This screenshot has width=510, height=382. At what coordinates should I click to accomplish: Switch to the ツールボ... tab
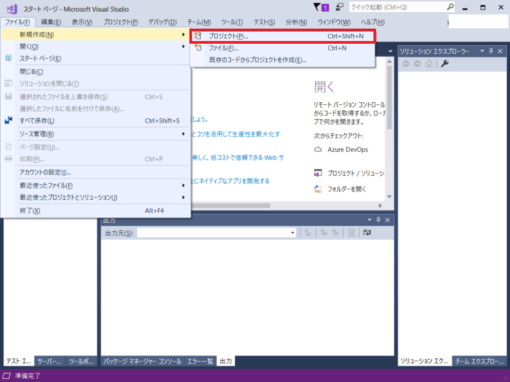click(81, 361)
